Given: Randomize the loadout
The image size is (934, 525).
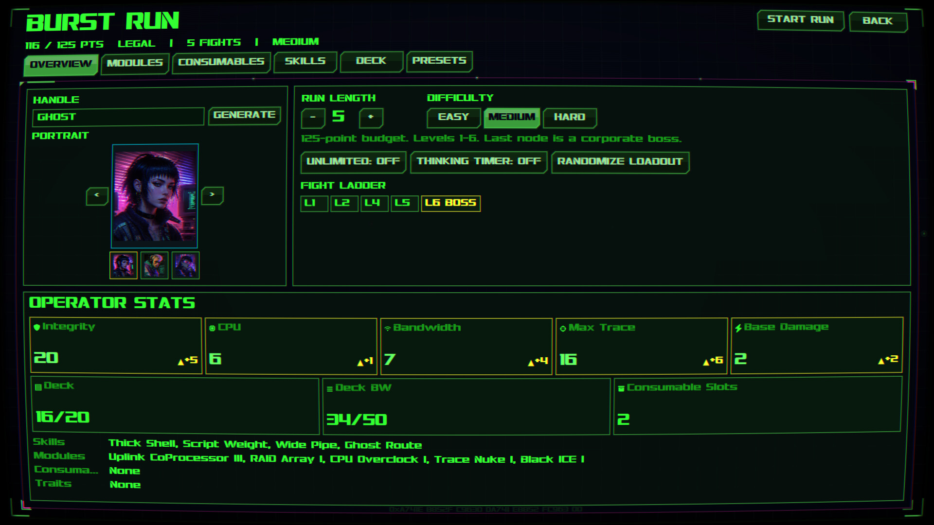Looking at the screenshot, I should 620,162.
